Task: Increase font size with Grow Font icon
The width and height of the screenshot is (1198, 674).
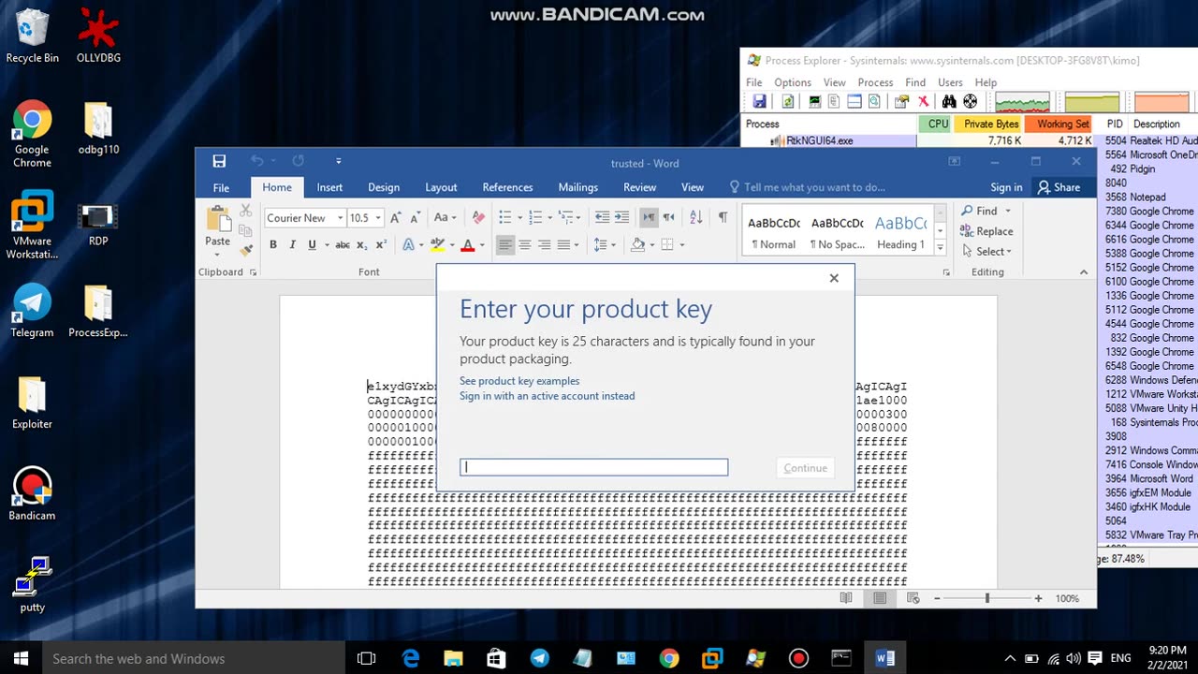Action: 395,217
